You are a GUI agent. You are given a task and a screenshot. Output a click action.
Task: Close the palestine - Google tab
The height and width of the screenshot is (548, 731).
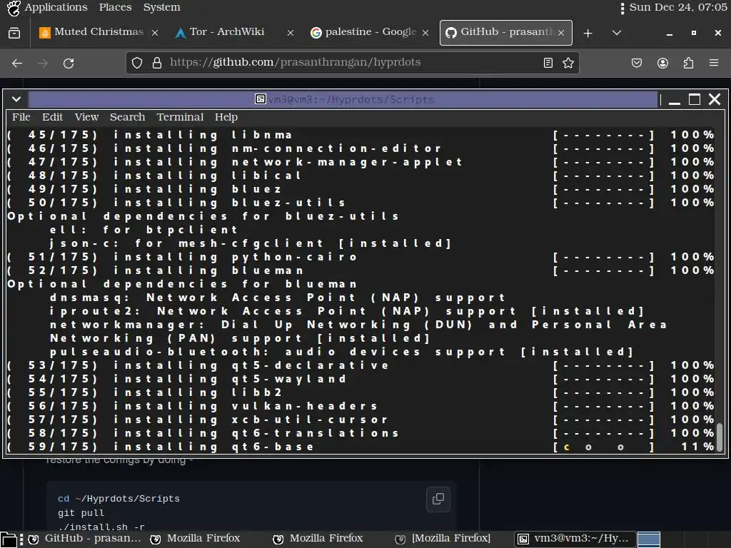click(x=425, y=33)
